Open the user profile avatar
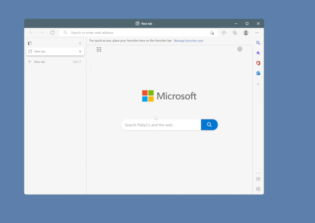This screenshot has height=223, width=315. tap(246, 33)
